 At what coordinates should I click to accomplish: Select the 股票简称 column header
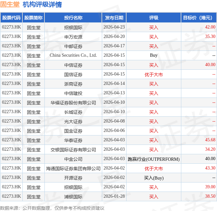(x=33, y=18)
